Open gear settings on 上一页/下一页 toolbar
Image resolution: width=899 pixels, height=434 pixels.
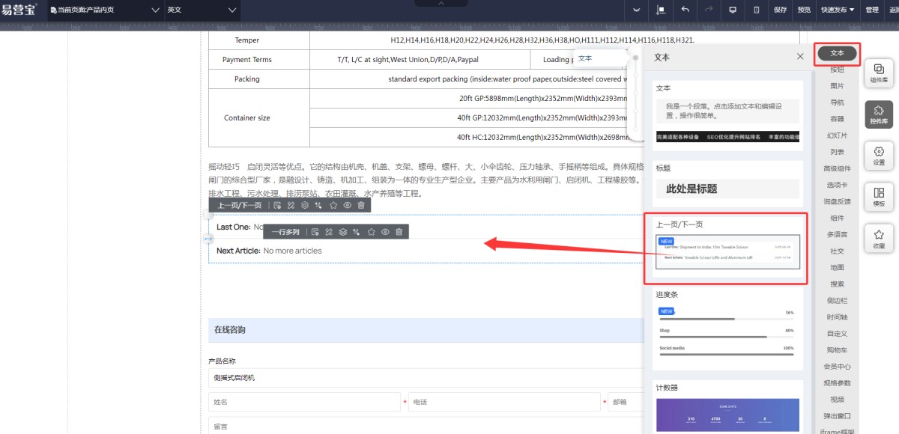305,205
